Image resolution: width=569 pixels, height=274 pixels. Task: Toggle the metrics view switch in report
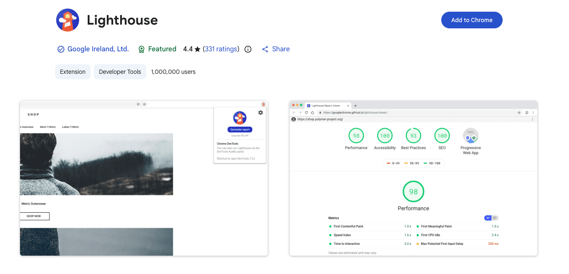click(x=491, y=218)
